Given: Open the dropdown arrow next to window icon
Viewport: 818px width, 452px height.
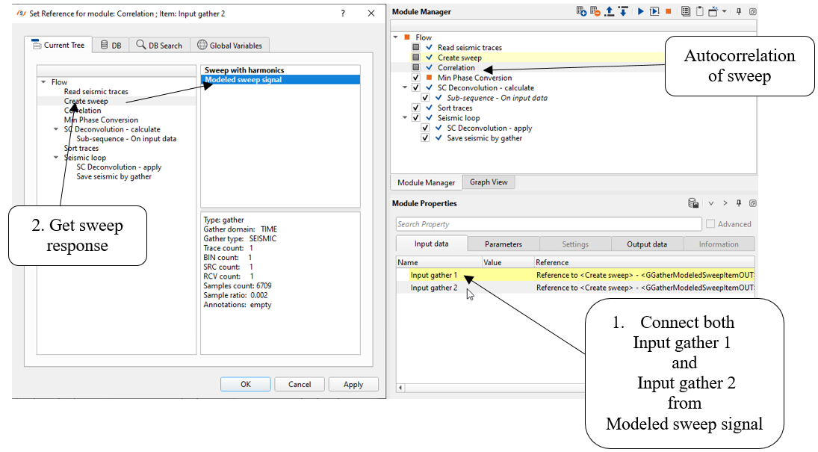Looking at the screenshot, I should [724, 12].
